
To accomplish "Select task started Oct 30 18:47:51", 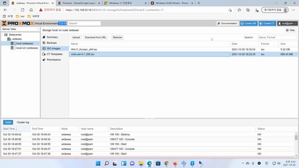I will 148,149.
